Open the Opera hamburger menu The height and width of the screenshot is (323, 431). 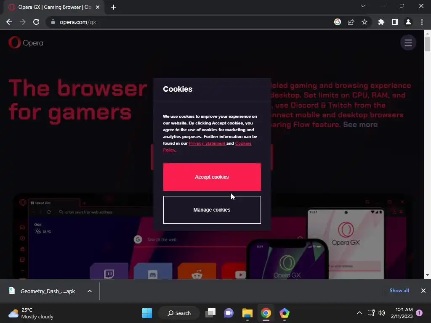click(408, 42)
